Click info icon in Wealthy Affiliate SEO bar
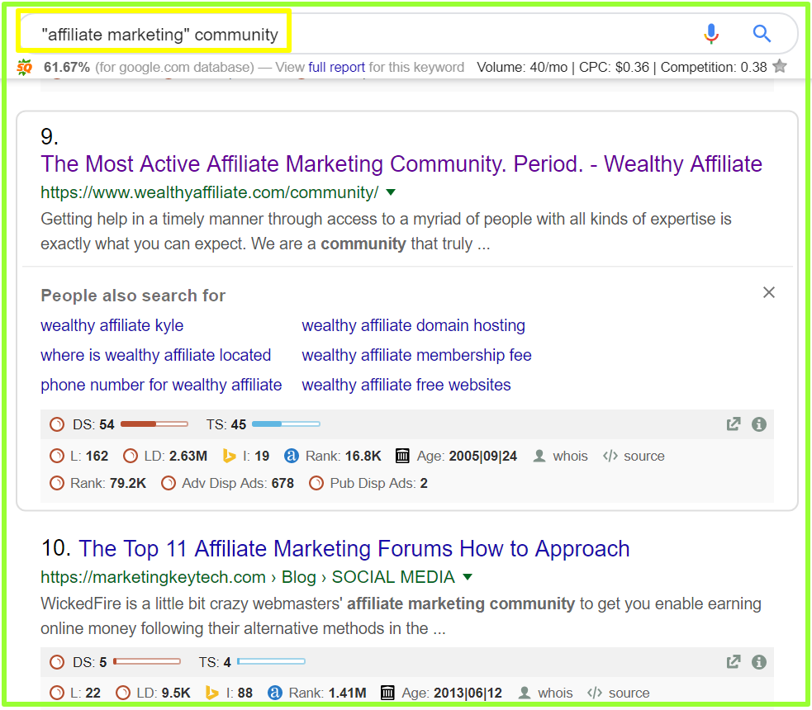Image resolution: width=812 pixels, height=710 pixels. pyautogui.click(x=759, y=424)
